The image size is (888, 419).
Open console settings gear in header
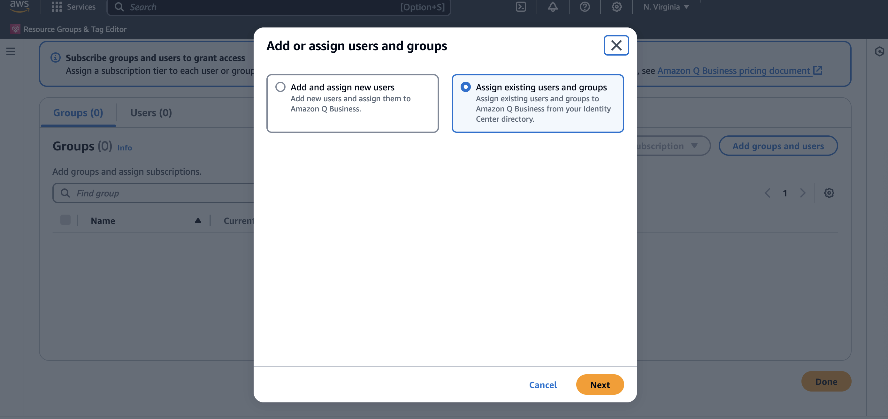[x=616, y=7]
